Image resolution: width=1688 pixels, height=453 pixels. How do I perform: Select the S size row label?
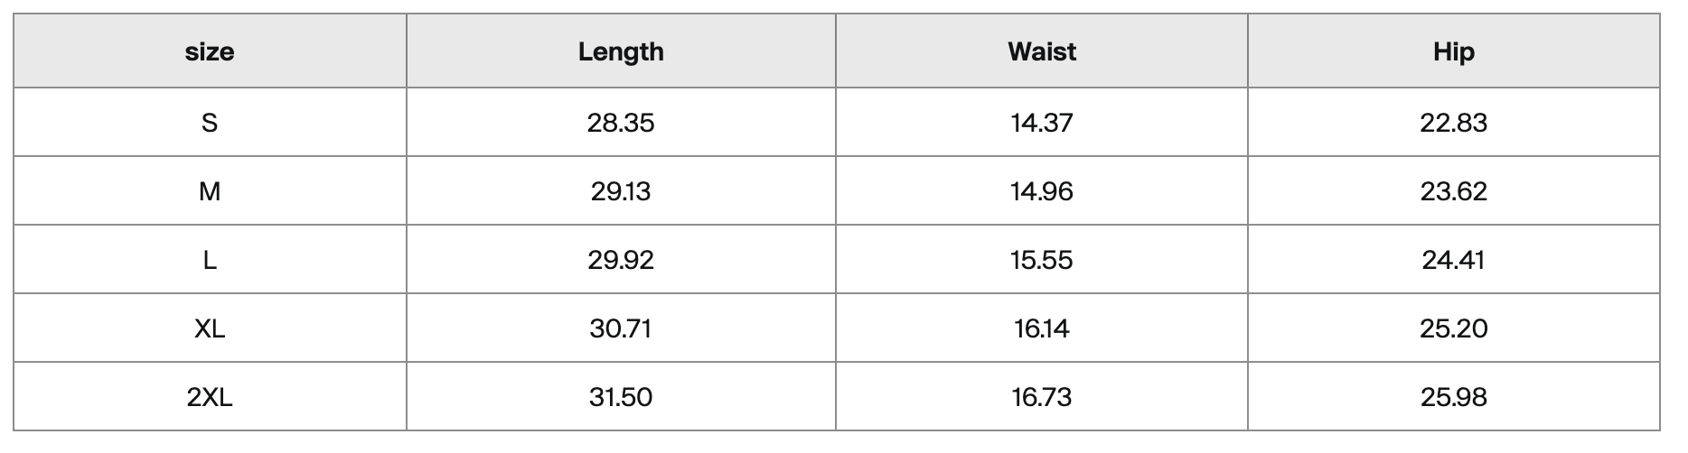pyautogui.click(x=210, y=122)
